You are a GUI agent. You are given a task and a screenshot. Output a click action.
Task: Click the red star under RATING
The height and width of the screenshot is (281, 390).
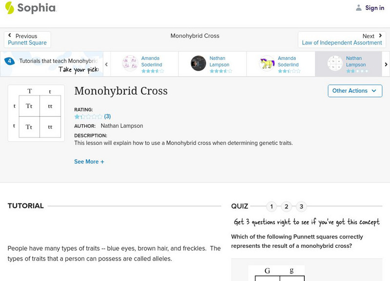(76, 117)
